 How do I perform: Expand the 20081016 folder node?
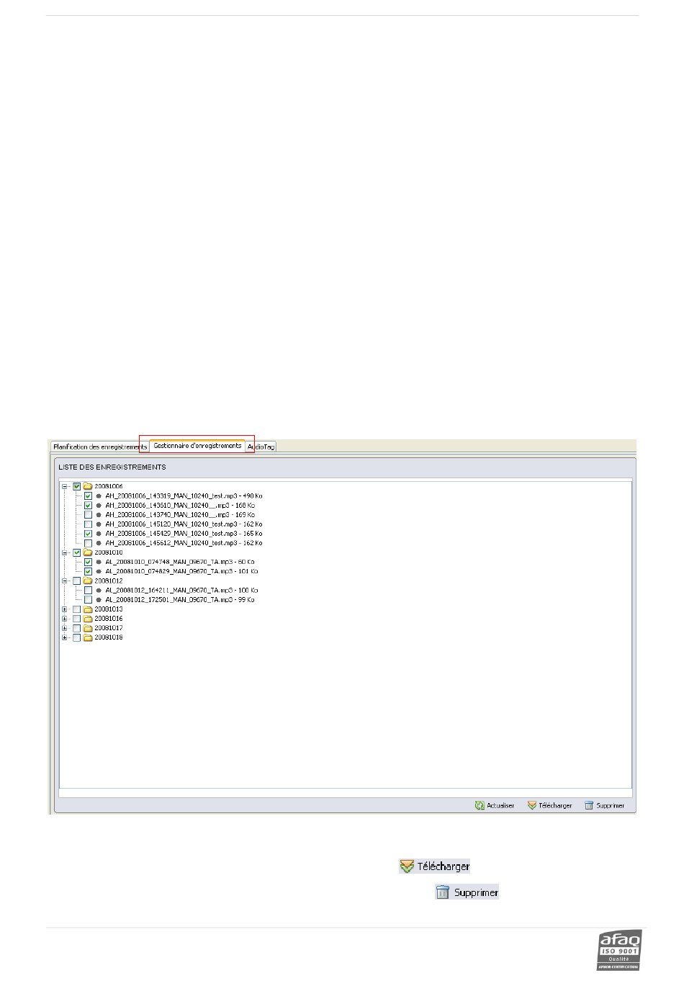pyautogui.click(x=65, y=619)
